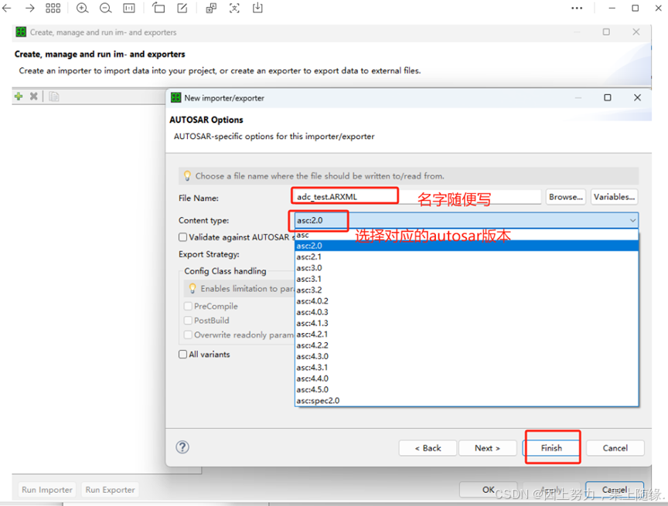Viewport: 668px width, 506px height.
Task: Click the text recognition scan icon
Action: pos(234,8)
